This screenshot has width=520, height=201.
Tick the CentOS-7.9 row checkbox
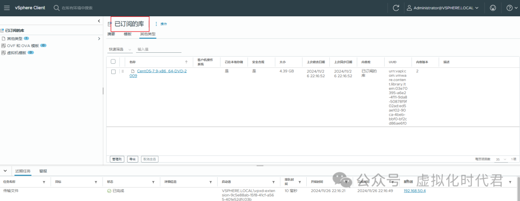click(x=113, y=71)
